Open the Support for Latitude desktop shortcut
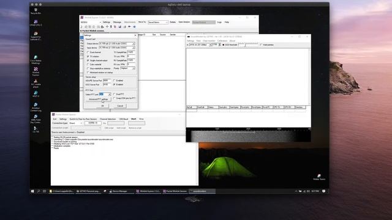Screen dimensions: 392x220 tap(36, 36)
